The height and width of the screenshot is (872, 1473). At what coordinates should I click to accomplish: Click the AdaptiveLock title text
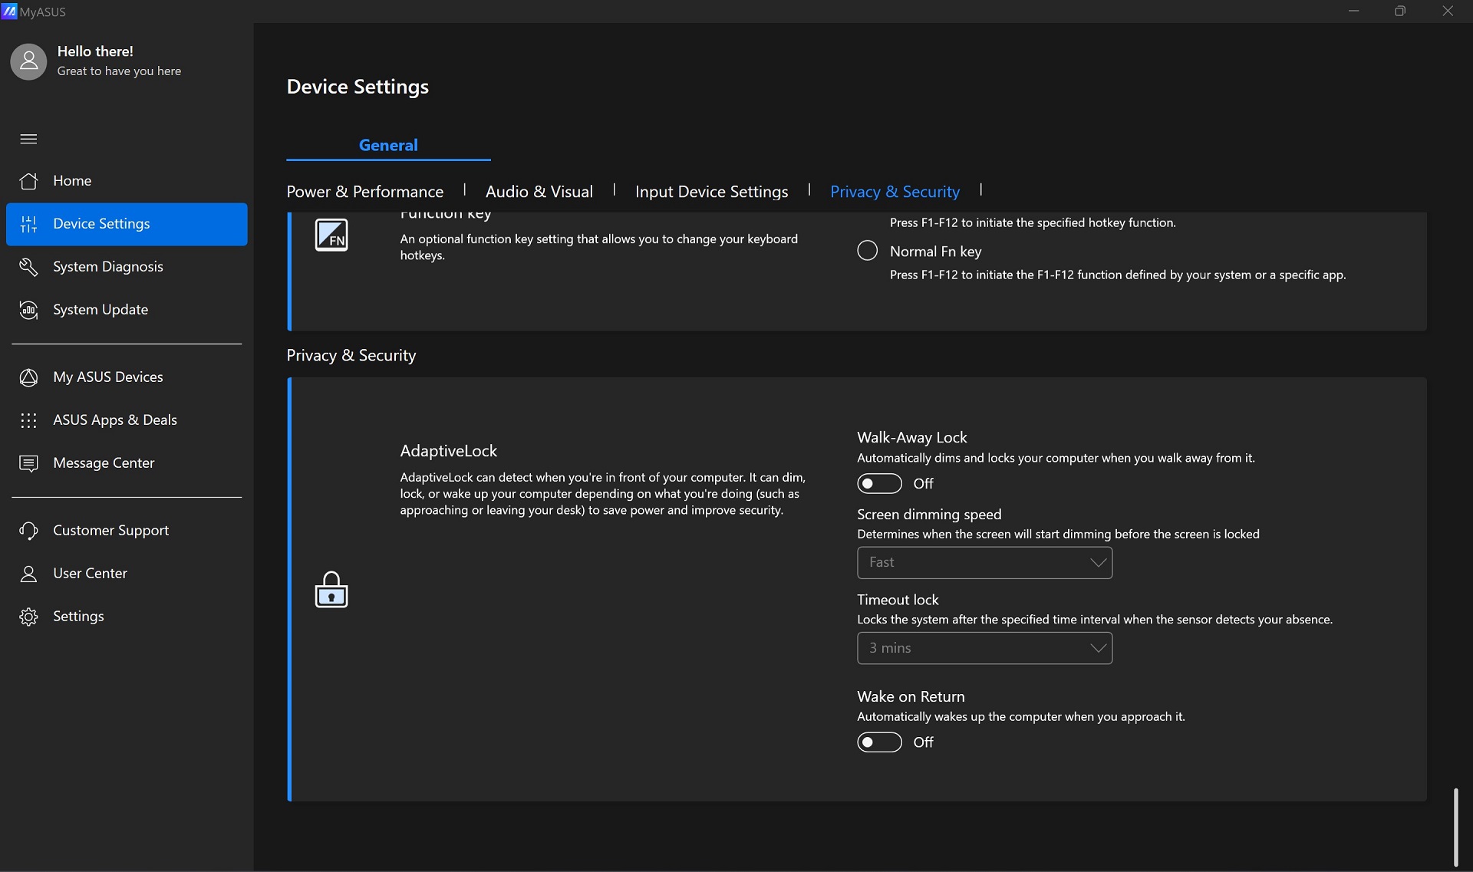click(x=449, y=451)
